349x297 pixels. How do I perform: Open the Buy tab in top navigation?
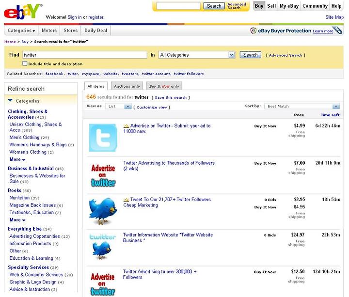pos(259,6)
